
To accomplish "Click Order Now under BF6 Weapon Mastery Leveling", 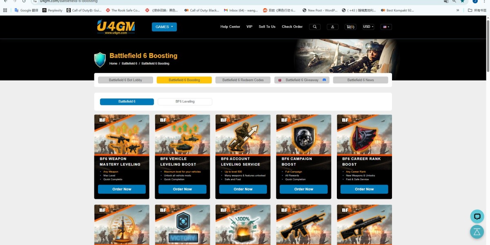I will click(x=121, y=189).
